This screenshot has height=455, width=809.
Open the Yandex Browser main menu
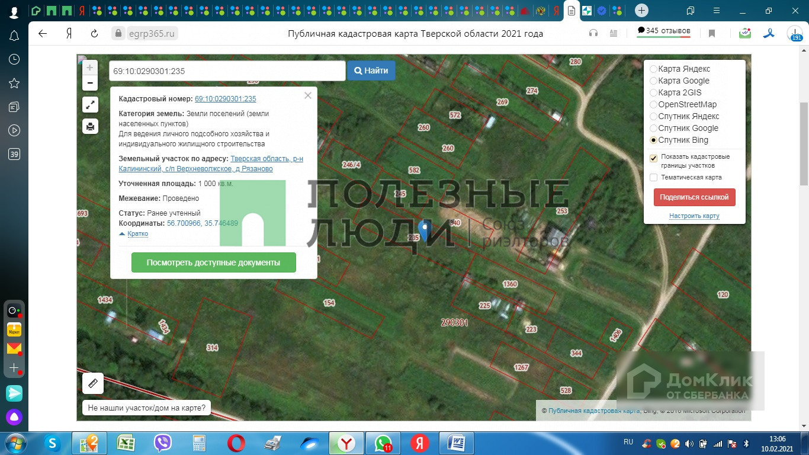point(717,11)
